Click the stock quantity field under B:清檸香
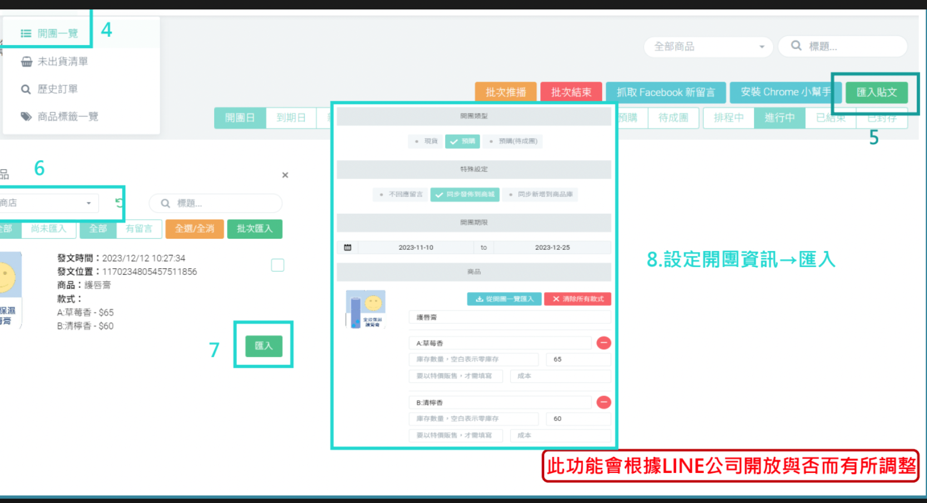 pyautogui.click(x=474, y=418)
